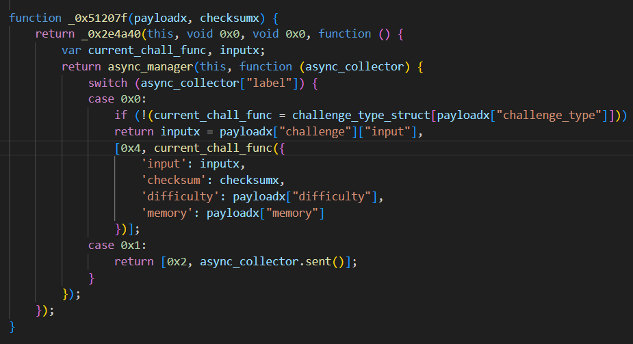
Task: Click the single-quoted 'memory' object key
Action: pyautogui.click(x=167, y=213)
